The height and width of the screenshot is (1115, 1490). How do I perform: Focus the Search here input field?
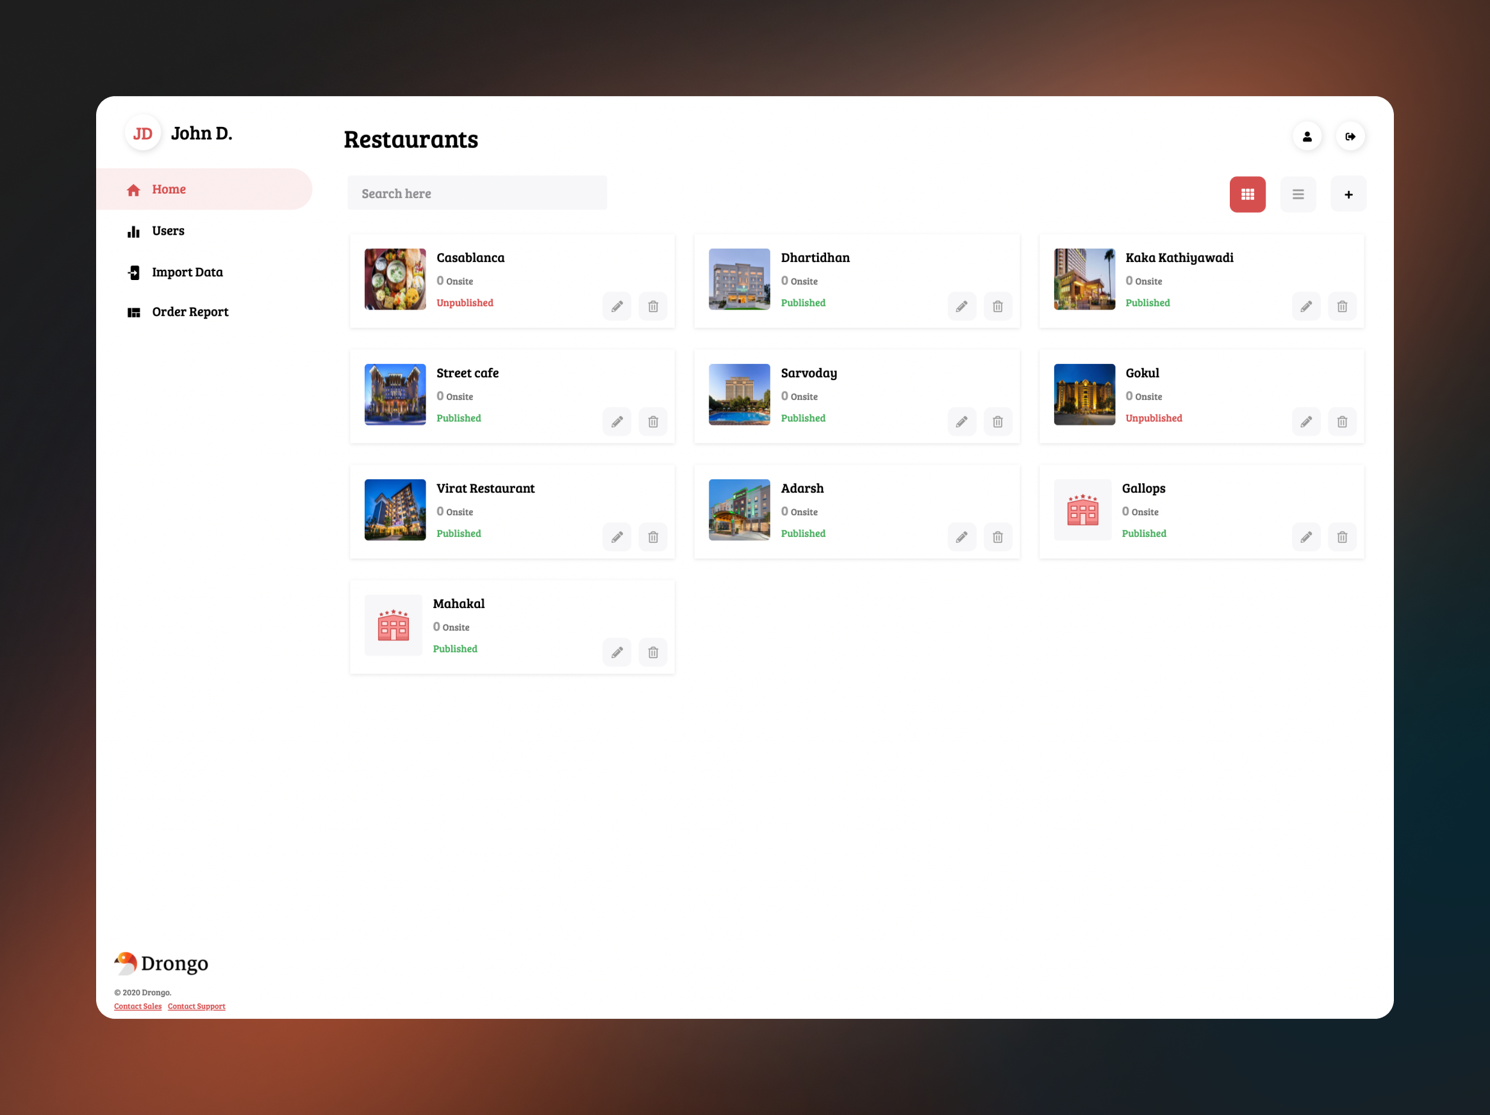coord(477,194)
